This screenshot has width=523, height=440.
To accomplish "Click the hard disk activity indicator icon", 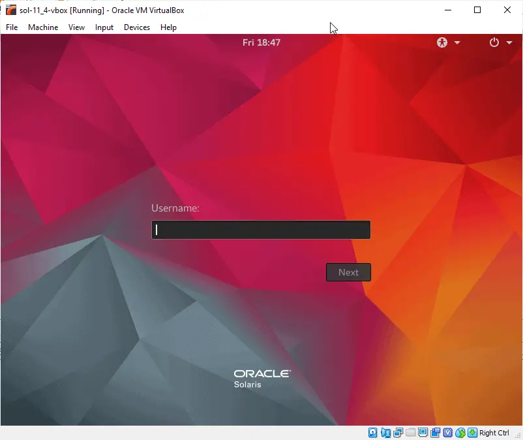I will pyautogui.click(x=372, y=433).
